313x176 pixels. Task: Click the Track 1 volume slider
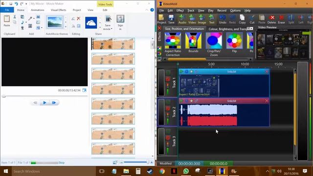coord(168,89)
